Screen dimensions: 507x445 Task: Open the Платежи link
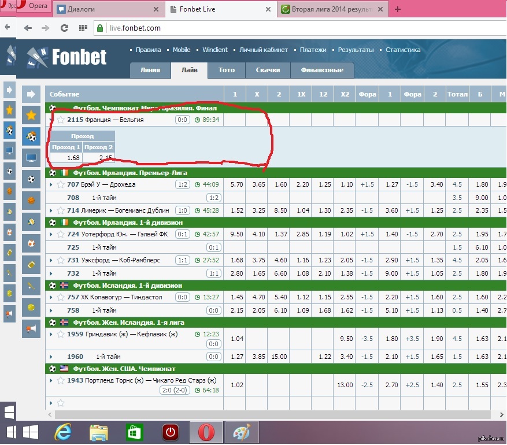point(313,50)
